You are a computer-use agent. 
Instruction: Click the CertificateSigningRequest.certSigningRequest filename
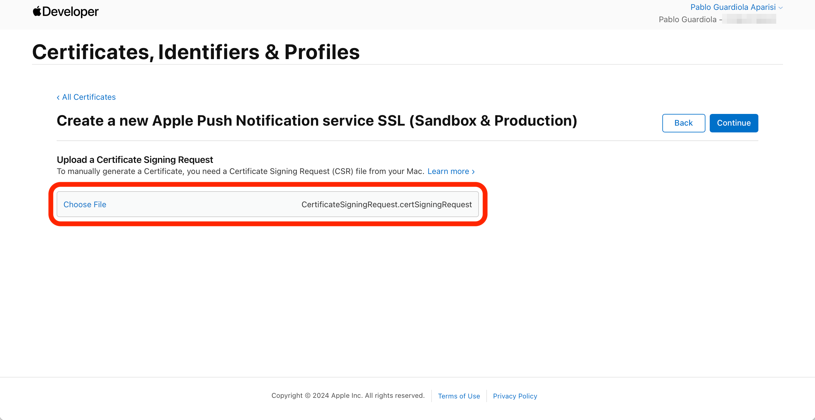coord(386,204)
